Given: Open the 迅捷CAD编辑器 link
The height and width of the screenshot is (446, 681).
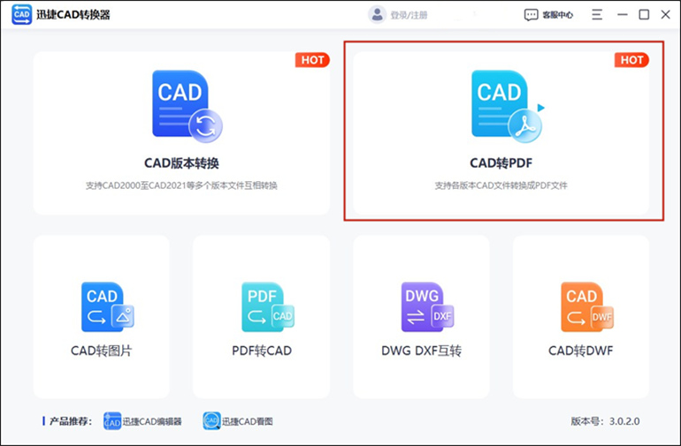Looking at the screenshot, I should point(152,421).
